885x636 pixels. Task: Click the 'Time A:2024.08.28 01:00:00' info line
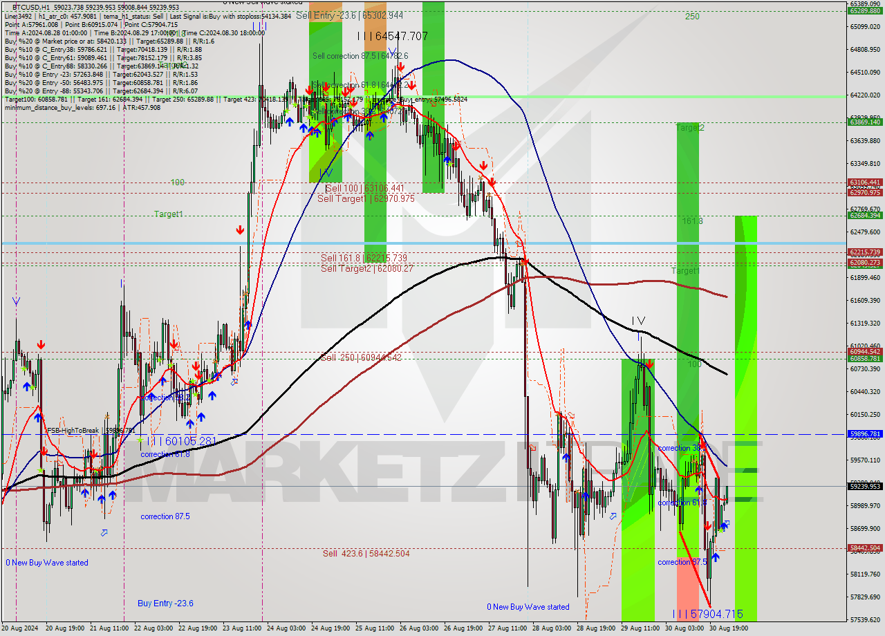pyautogui.click(x=135, y=32)
